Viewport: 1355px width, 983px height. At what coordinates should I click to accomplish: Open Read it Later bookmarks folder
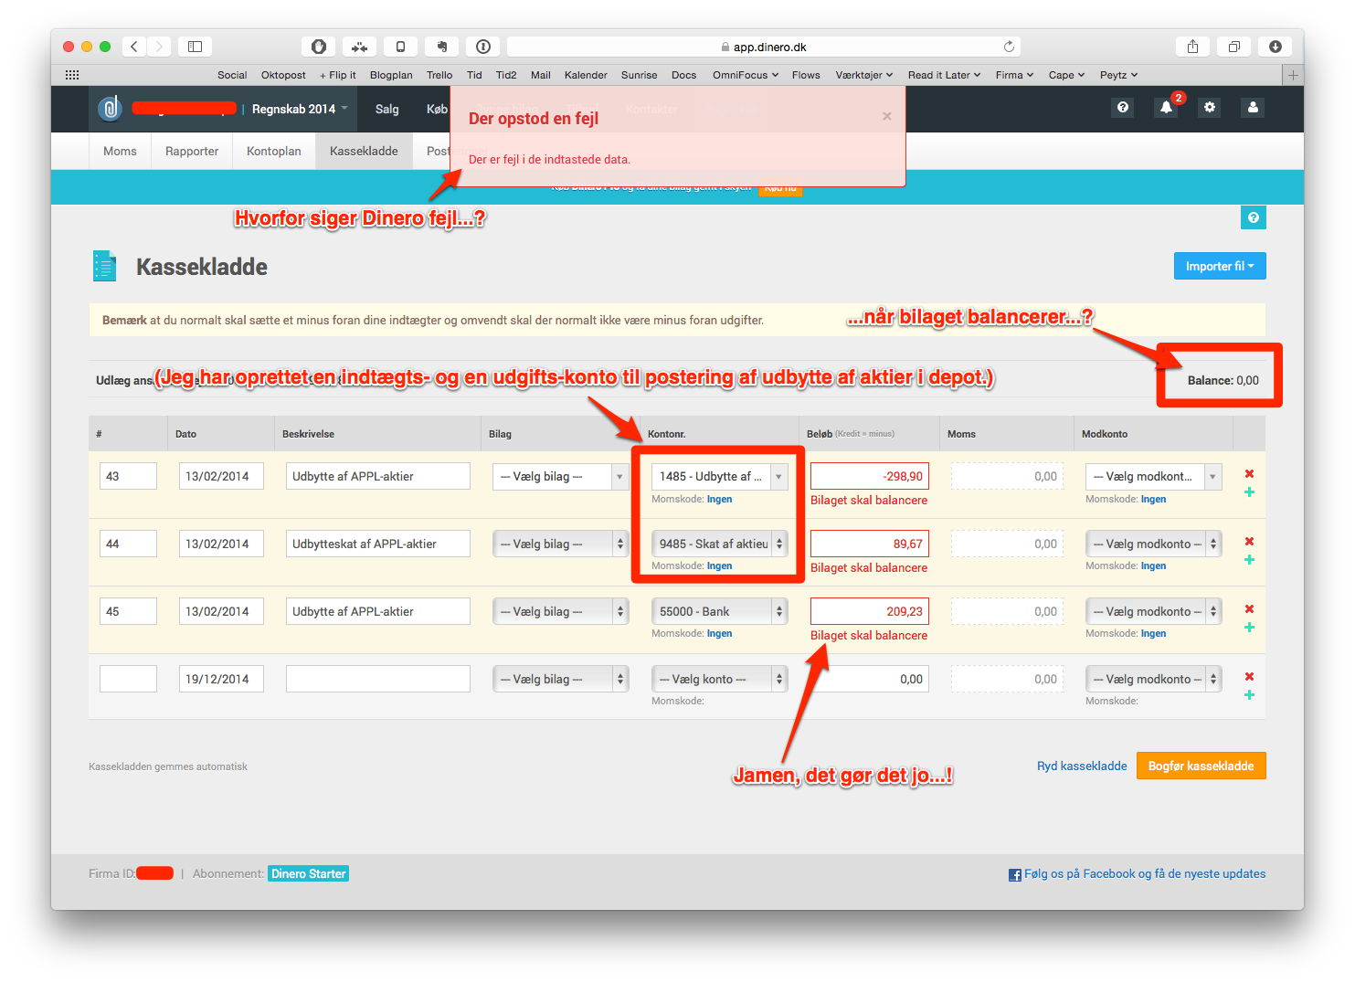(x=944, y=75)
